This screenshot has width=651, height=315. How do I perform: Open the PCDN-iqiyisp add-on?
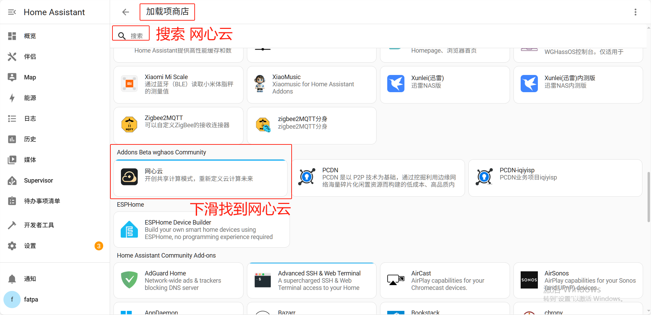pyautogui.click(x=555, y=178)
